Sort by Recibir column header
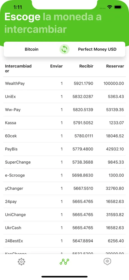The width and height of the screenshot is (129, 280). [x=86, y=66]
